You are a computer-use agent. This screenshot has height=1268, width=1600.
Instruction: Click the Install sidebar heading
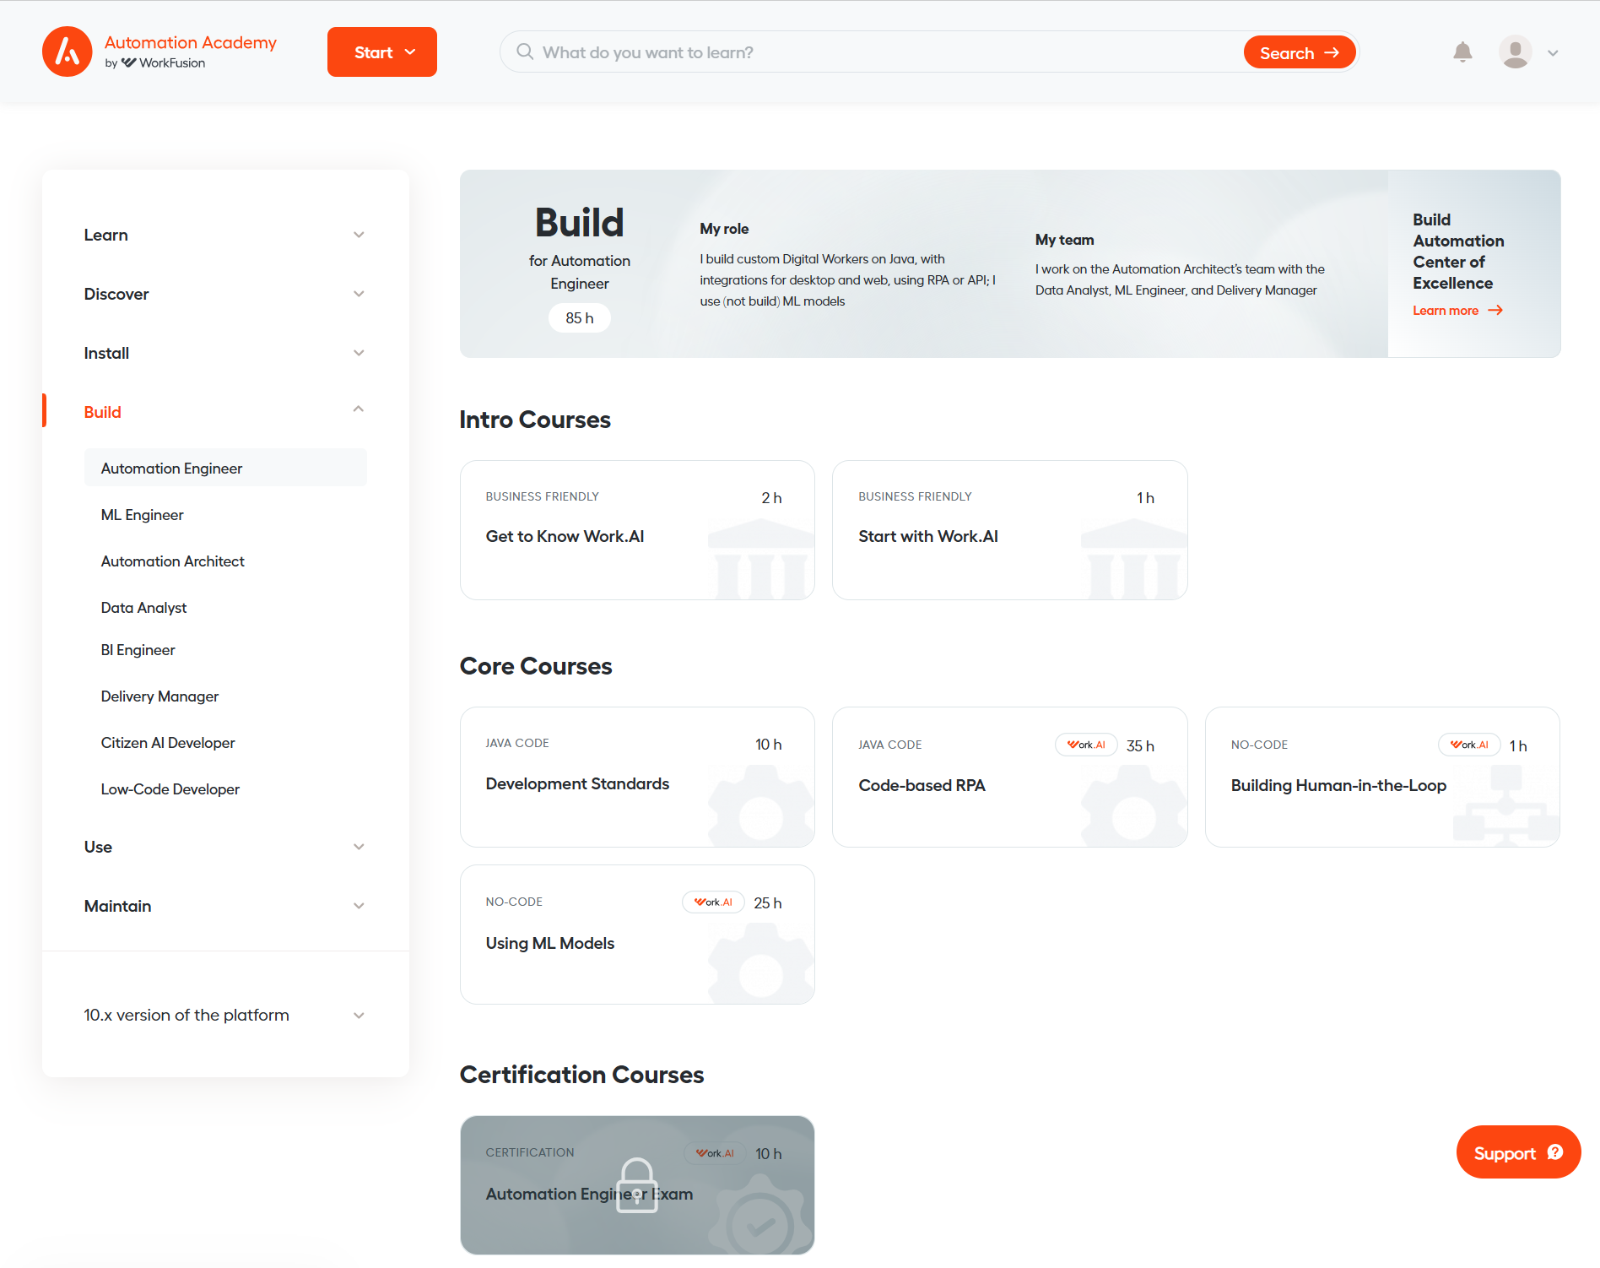tap(106, 353)
